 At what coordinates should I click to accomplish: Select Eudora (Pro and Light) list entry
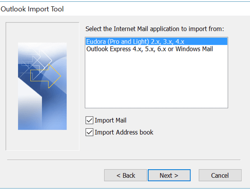[x=156, y=41]
